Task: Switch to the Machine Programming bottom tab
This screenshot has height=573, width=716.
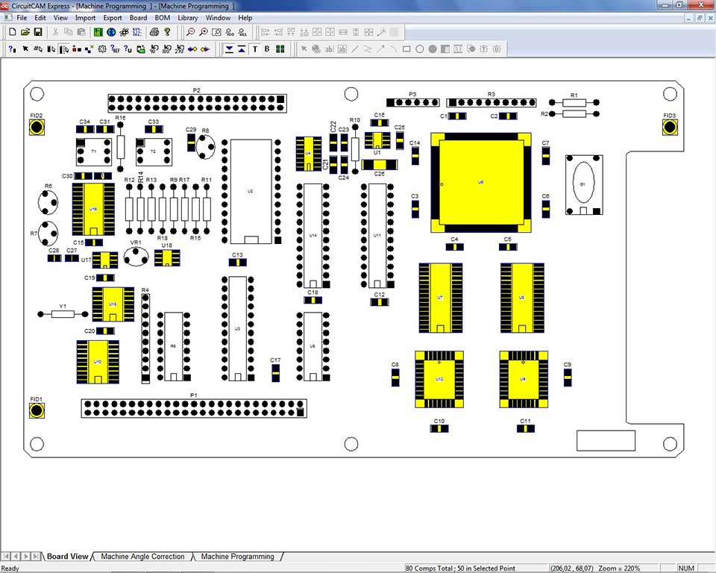Action: pos(237,557)
